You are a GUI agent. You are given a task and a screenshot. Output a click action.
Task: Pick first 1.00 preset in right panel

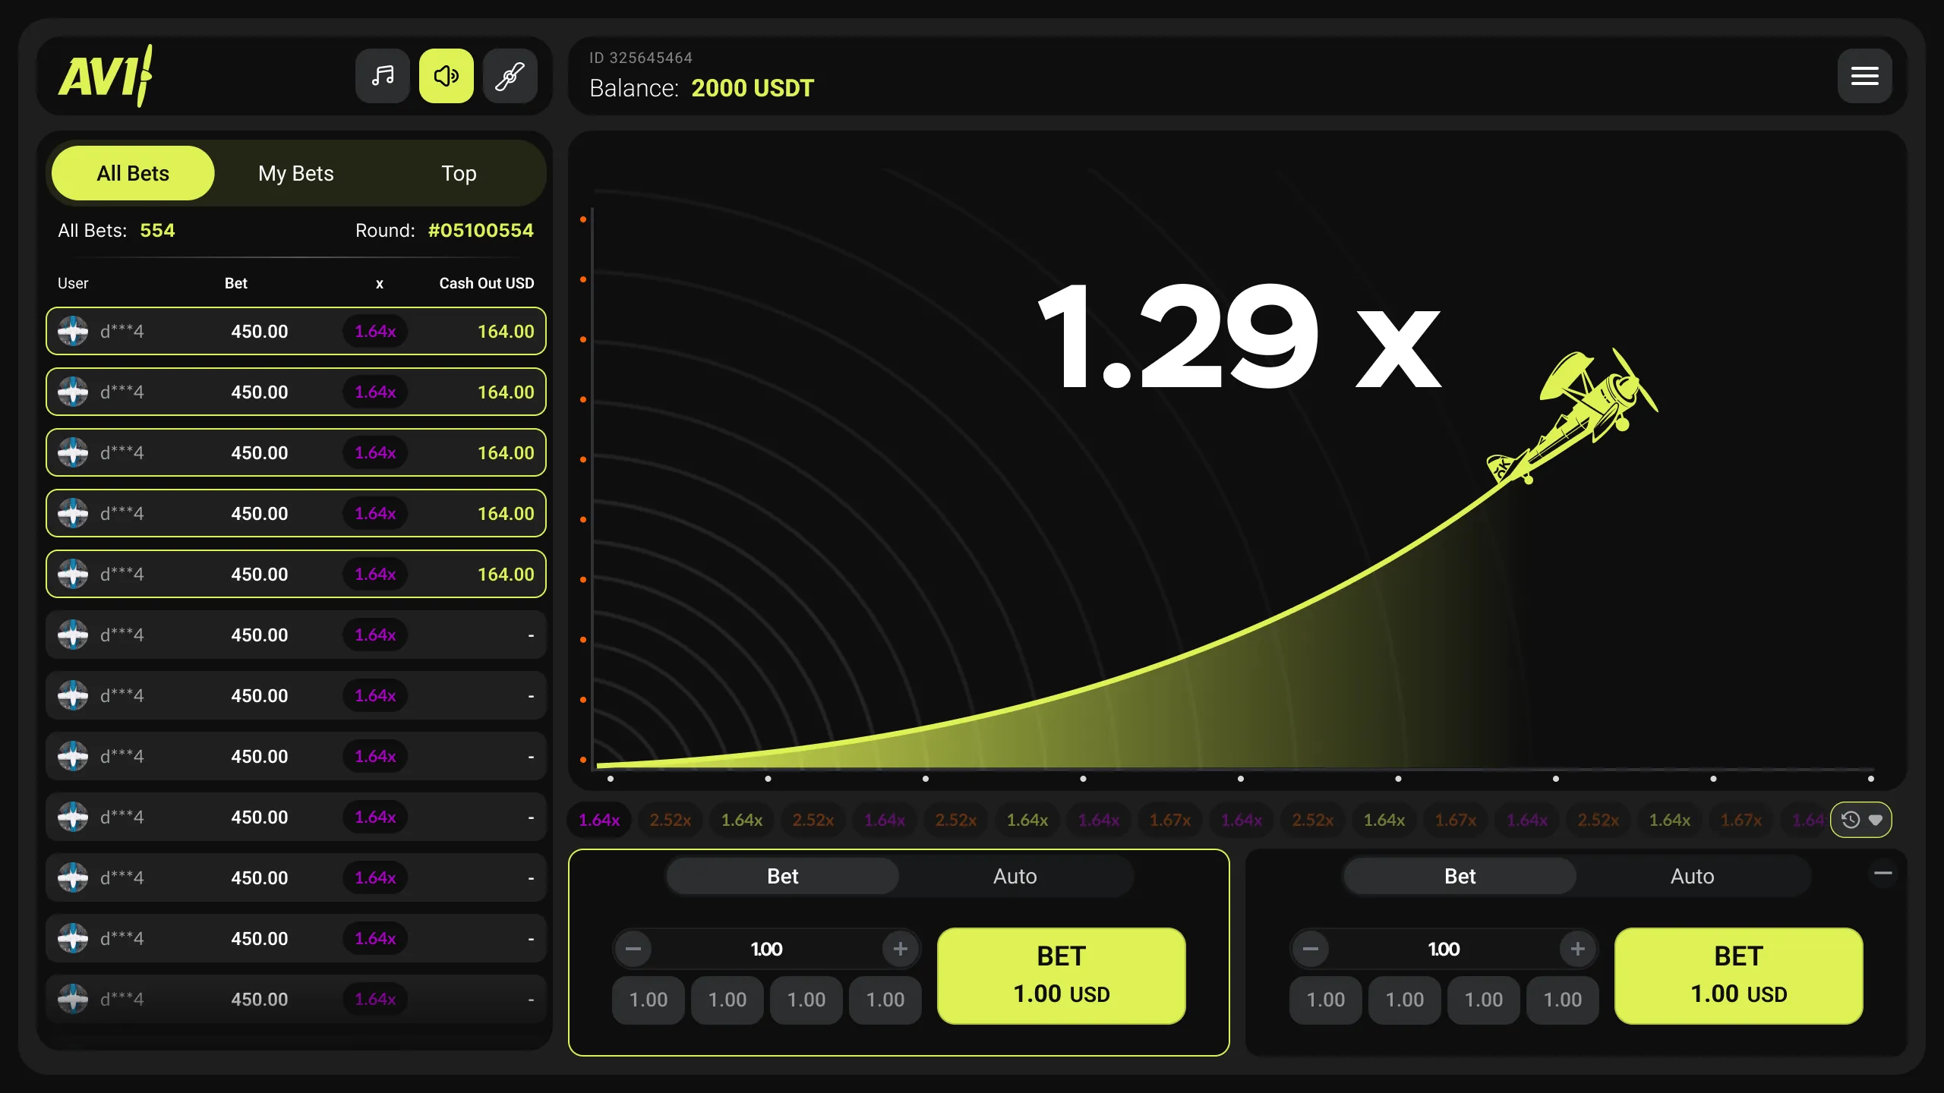click(1326, 1000)
